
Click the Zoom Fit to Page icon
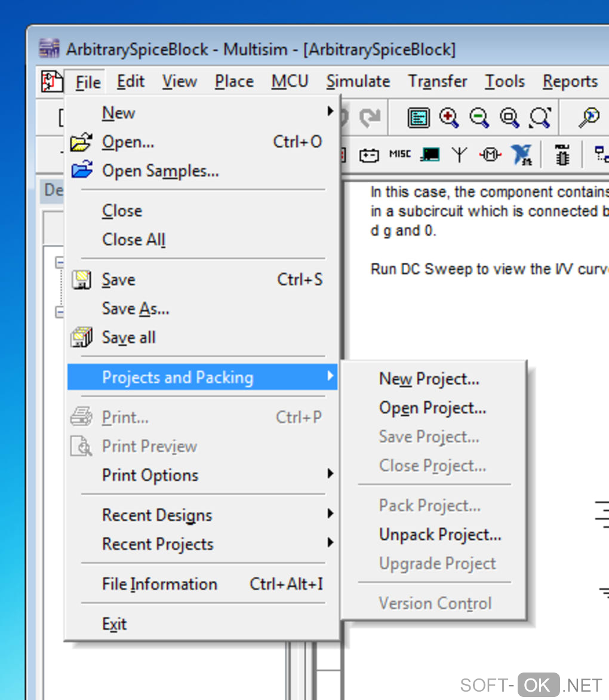pos(540,118)
